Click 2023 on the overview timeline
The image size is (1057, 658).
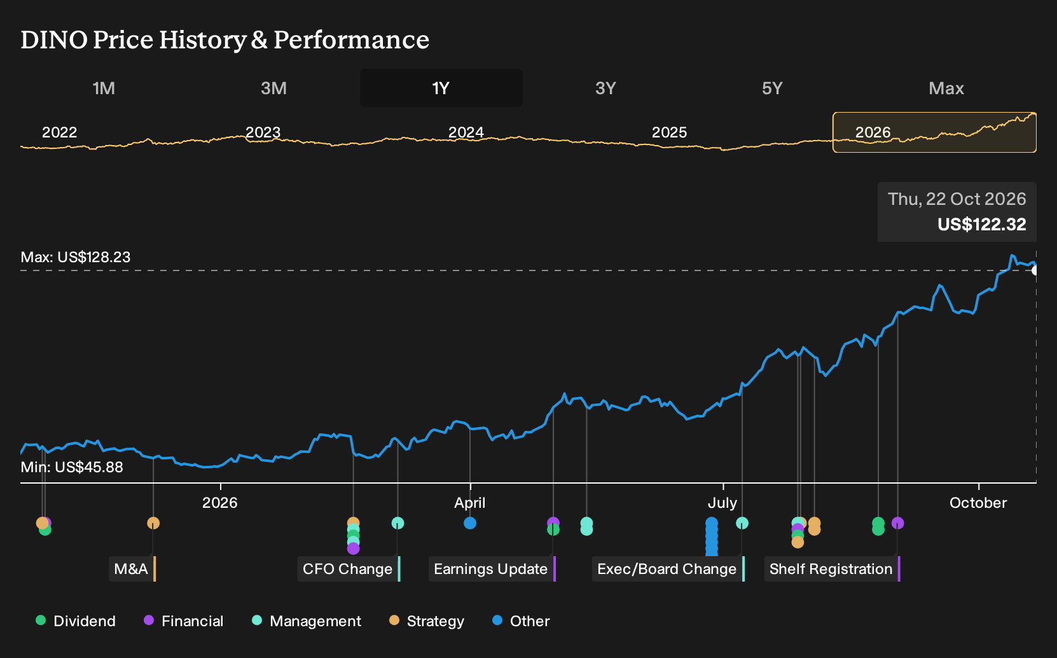[263, 132]
